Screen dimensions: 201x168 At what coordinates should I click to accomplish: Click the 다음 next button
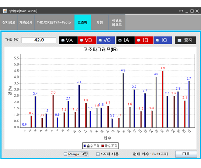click(186, 154)
